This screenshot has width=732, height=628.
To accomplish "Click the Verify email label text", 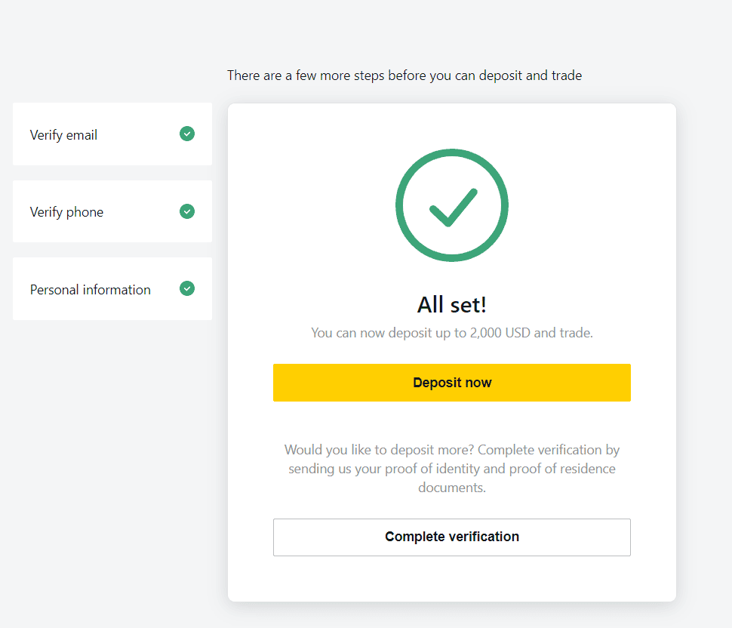I will [63, 135].
